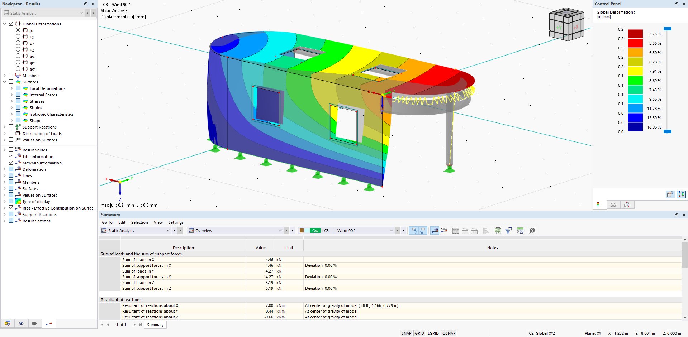Open the result filter funnel icon
This screenshot has width=688, height=337.
pyautogui.click(x=508, y=231)
